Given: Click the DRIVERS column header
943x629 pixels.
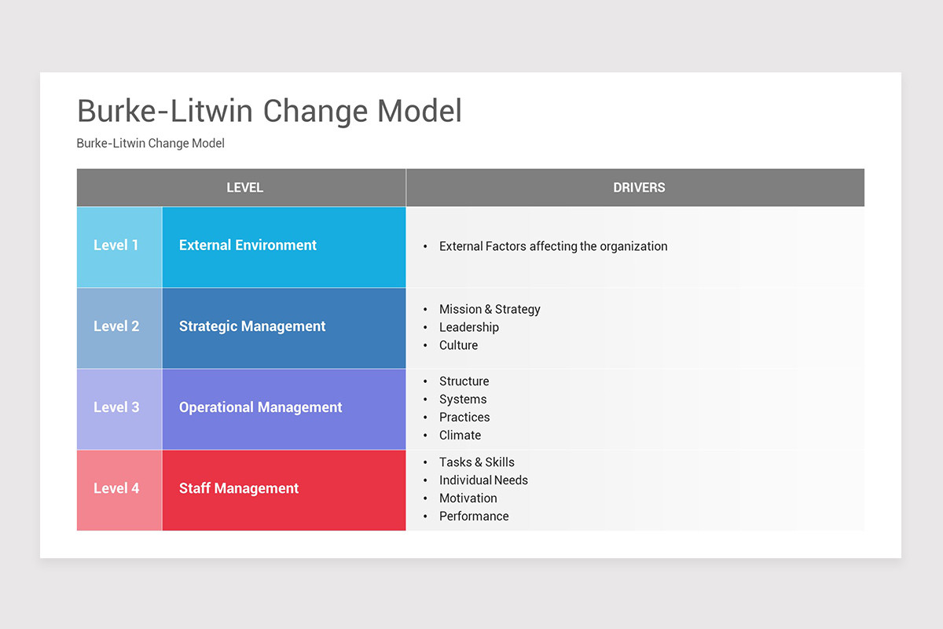Looking at the screenshot, I should coord(636,187).
